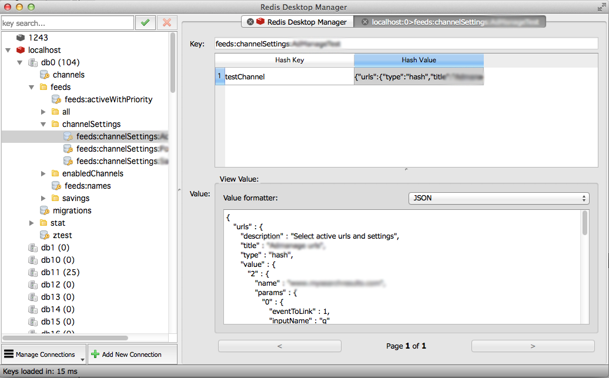Select the hash value cell for testChannel
The width and height of the screenshot is (609, 378).
click(419, 76)
